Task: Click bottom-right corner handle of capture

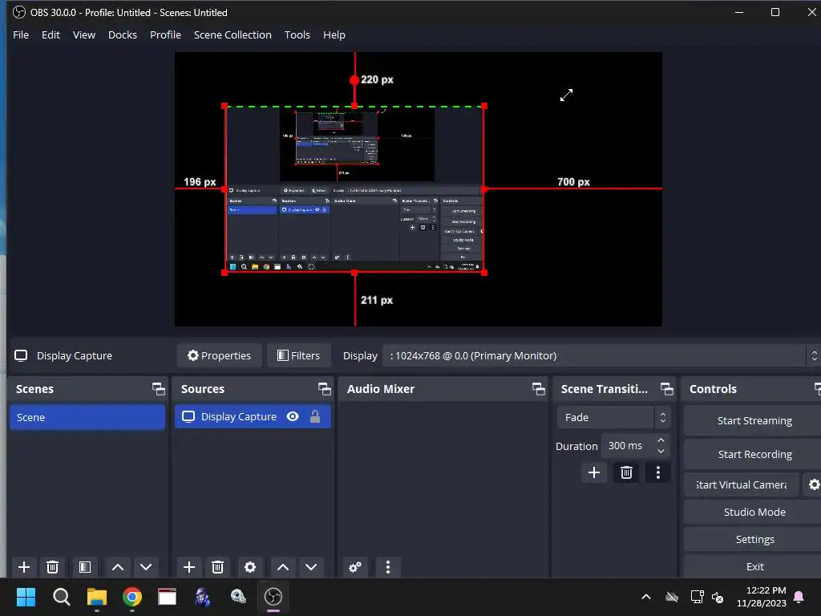Action: click(483, 273)
